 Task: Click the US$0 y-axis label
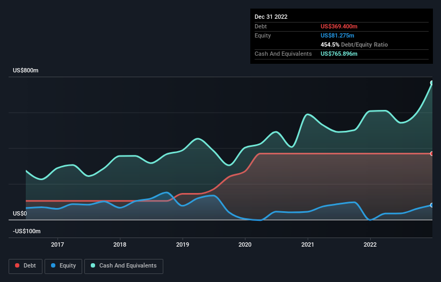[x=20, y=213]
